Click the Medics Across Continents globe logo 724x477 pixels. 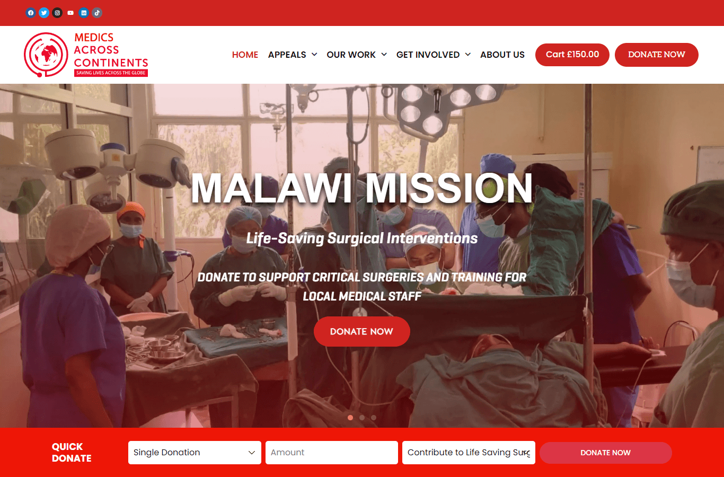(46, 55)
